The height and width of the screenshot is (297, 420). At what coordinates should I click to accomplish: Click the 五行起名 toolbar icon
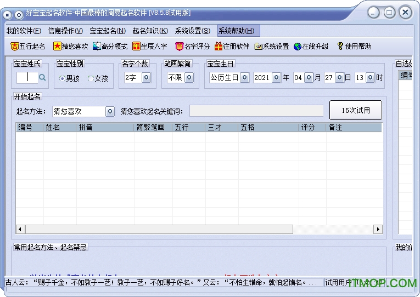(x=15, y=47)
